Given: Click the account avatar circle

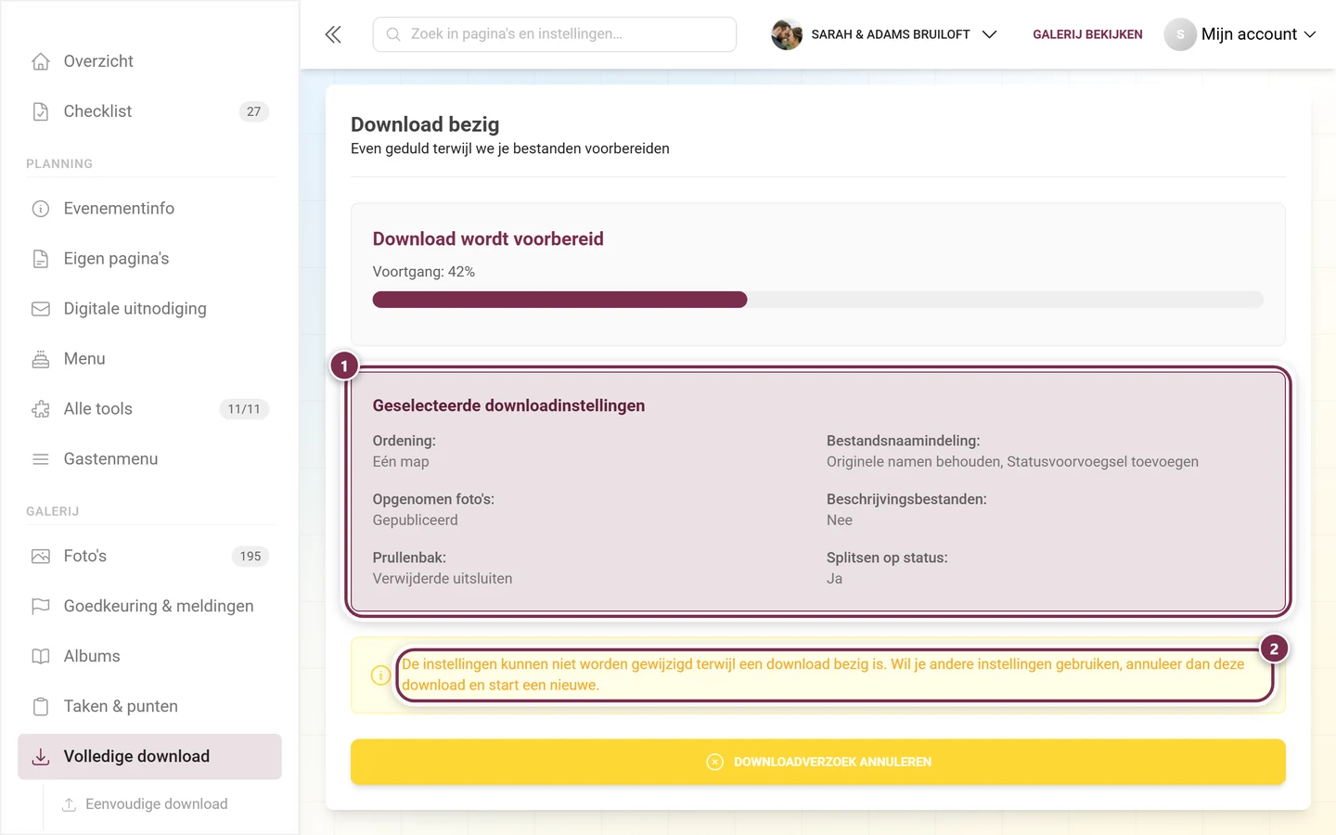Looking at the screenshot, I should point(1180,34).
